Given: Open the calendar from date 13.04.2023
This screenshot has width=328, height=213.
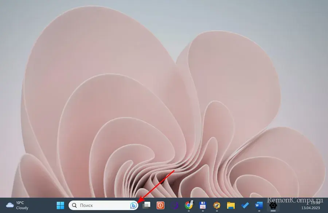Looking at the screenshot, I should [x=311, y=208].
